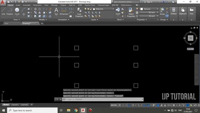Expand the Groups panel

click(164, 19)
